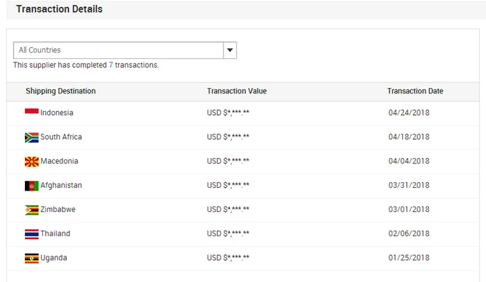Click the Transaction Value column header
486x282 pixels.
[x=237, y=91]
